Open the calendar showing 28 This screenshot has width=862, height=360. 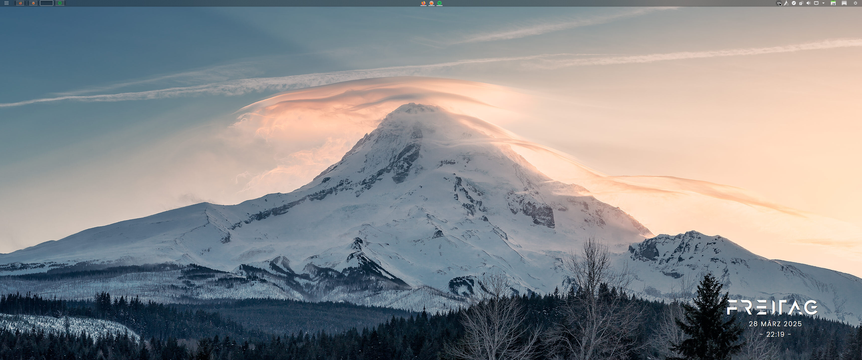[x=833, y=3]
